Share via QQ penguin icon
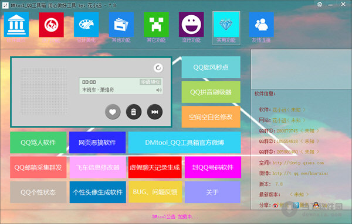 [x=316, y=205]
